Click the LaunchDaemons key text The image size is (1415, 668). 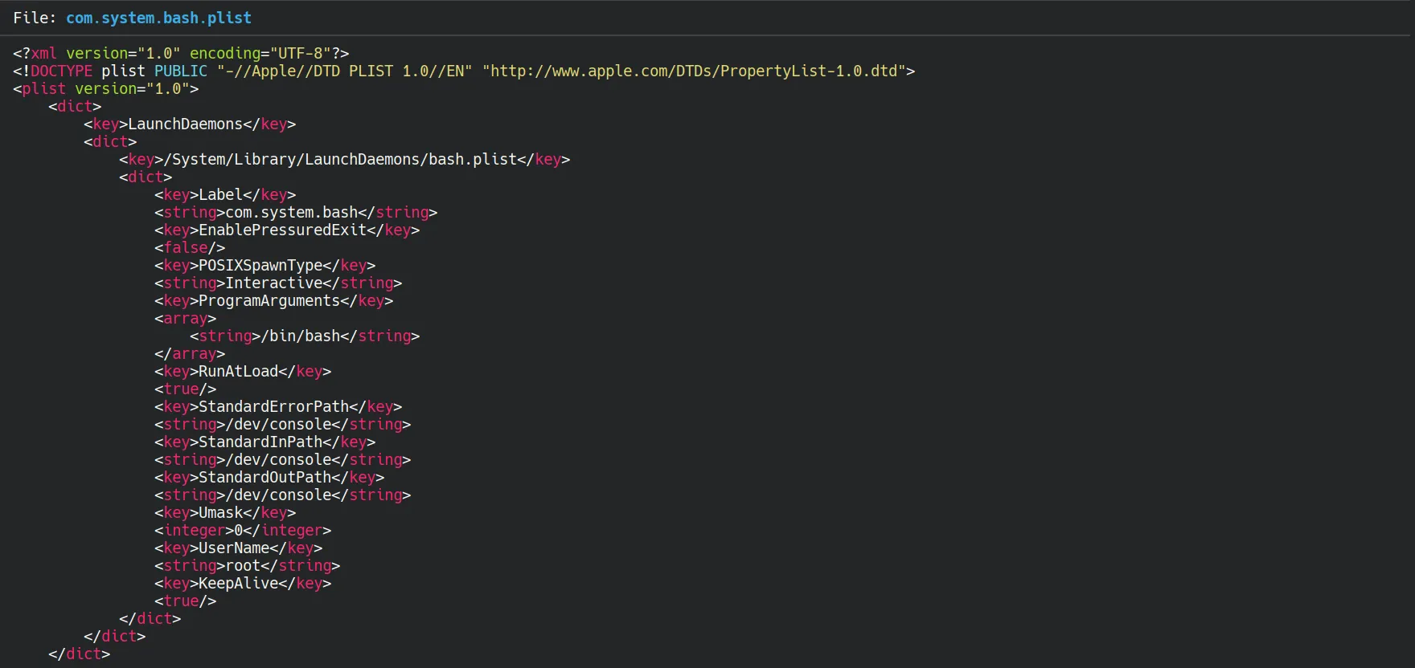pos(185,124)
